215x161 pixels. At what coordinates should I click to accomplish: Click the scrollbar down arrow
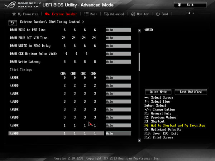pos(139,141)
